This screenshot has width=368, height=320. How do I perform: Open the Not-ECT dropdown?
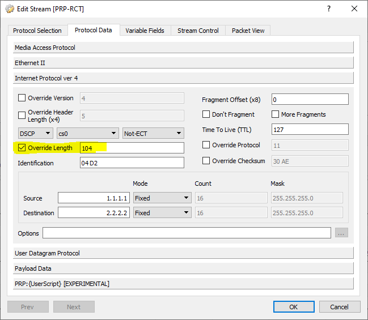click(153, 134)
